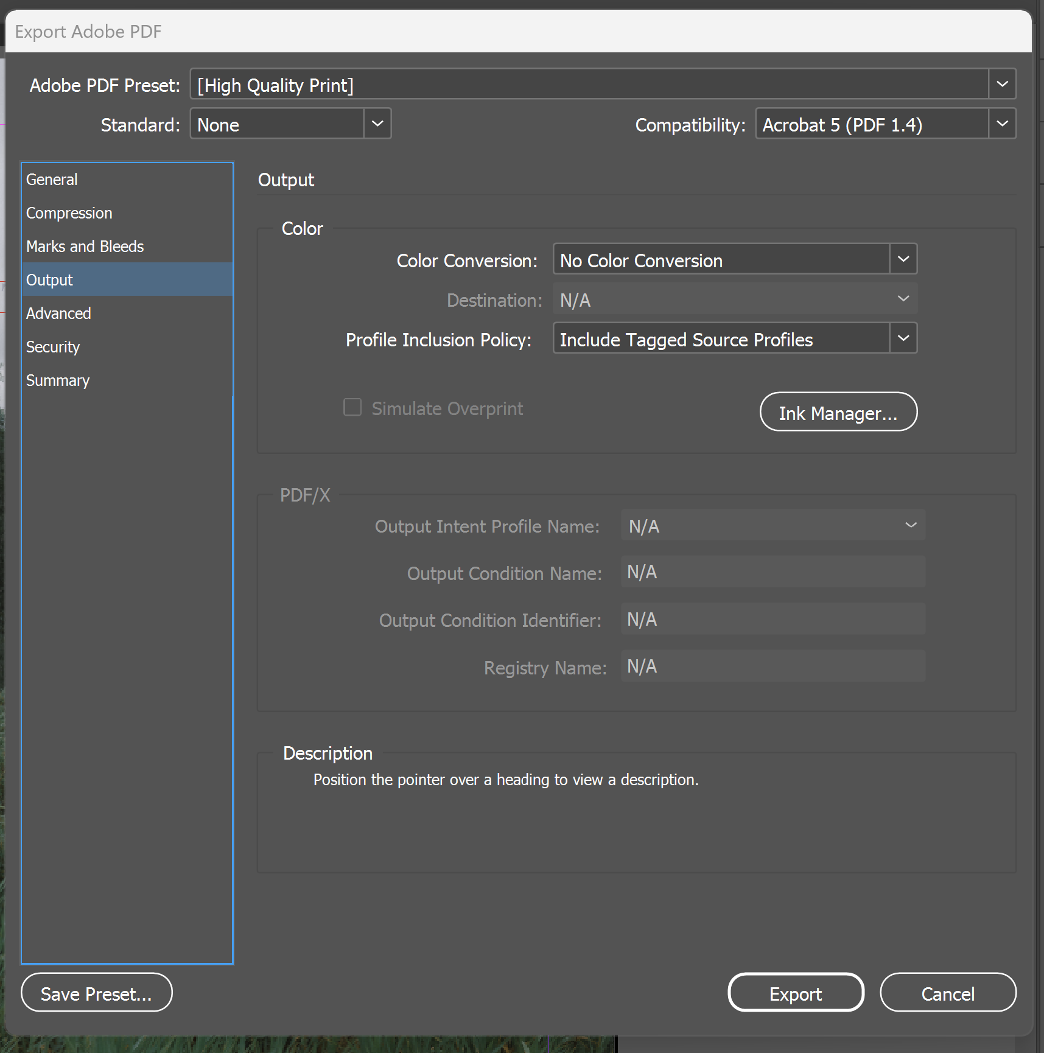Expand the Destination dropdown

[x=901, y=299]
